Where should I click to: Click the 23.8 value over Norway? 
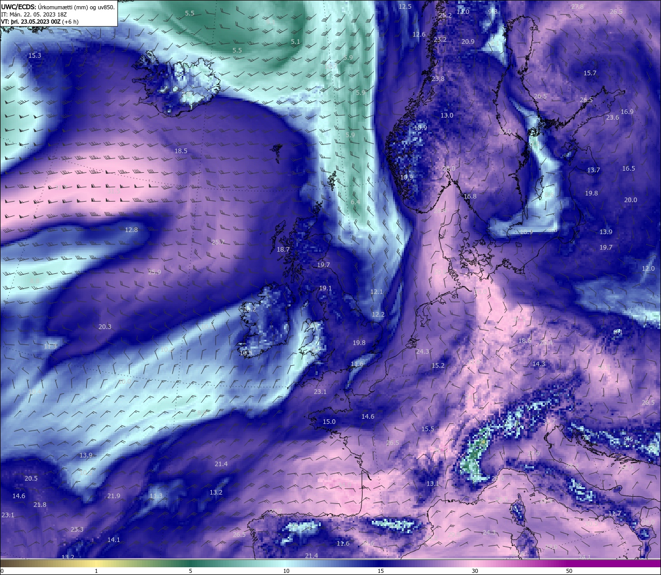pyautogui.click(x=438, y=78)
